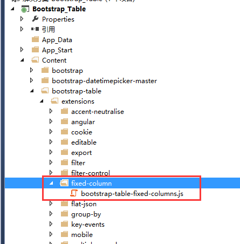The image size is (240, 244).
Task: Click the mobile folder icon
Action: click(64, 234)
